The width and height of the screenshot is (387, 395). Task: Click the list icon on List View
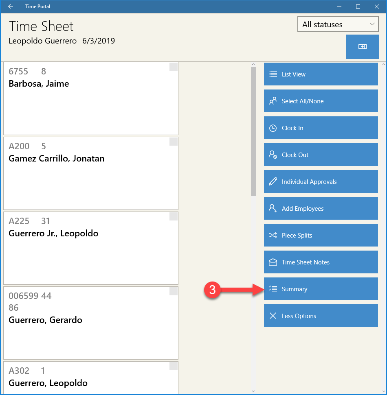(273, 74)
